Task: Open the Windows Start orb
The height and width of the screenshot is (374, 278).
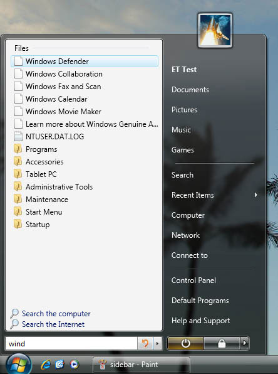Action: click(x=19, y=364)
